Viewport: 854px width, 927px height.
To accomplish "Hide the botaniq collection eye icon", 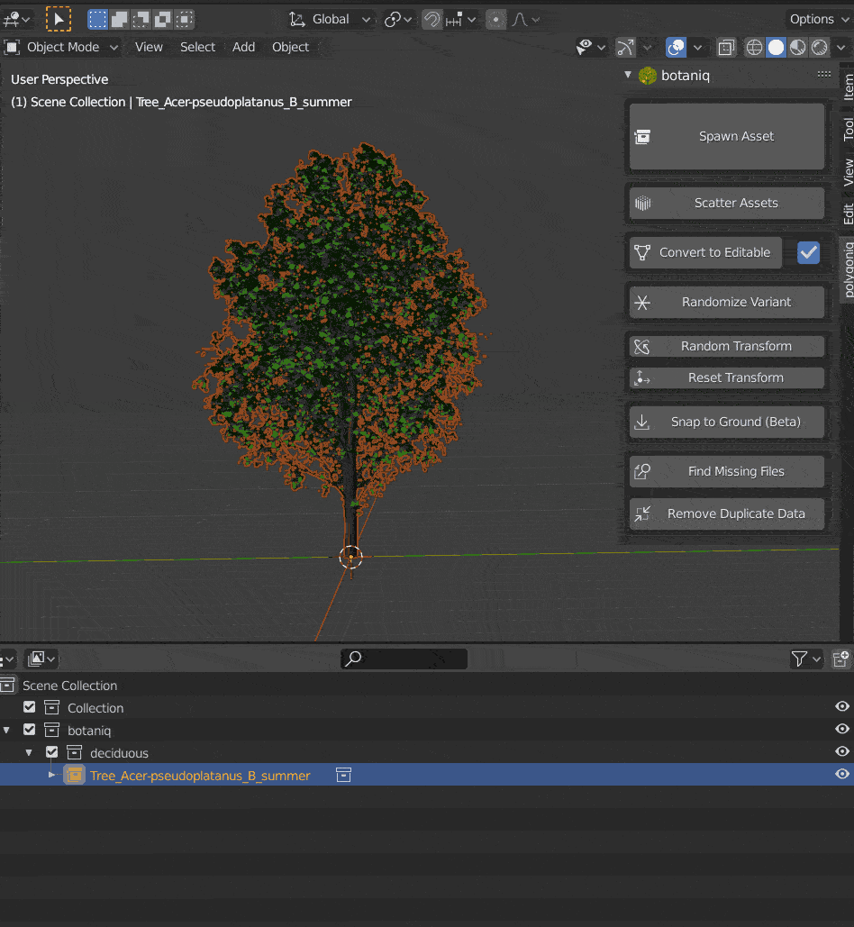I will coord(842,729).
